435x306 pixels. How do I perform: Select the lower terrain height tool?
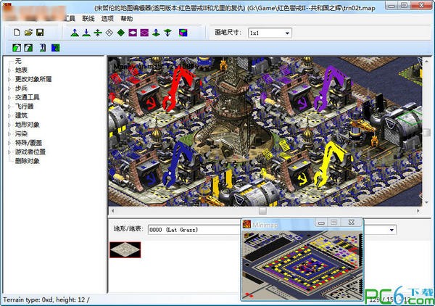(x=86, y=33)
